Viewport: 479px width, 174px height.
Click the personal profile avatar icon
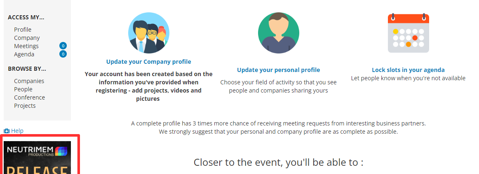pyautogui.click(x=279, y=33)
